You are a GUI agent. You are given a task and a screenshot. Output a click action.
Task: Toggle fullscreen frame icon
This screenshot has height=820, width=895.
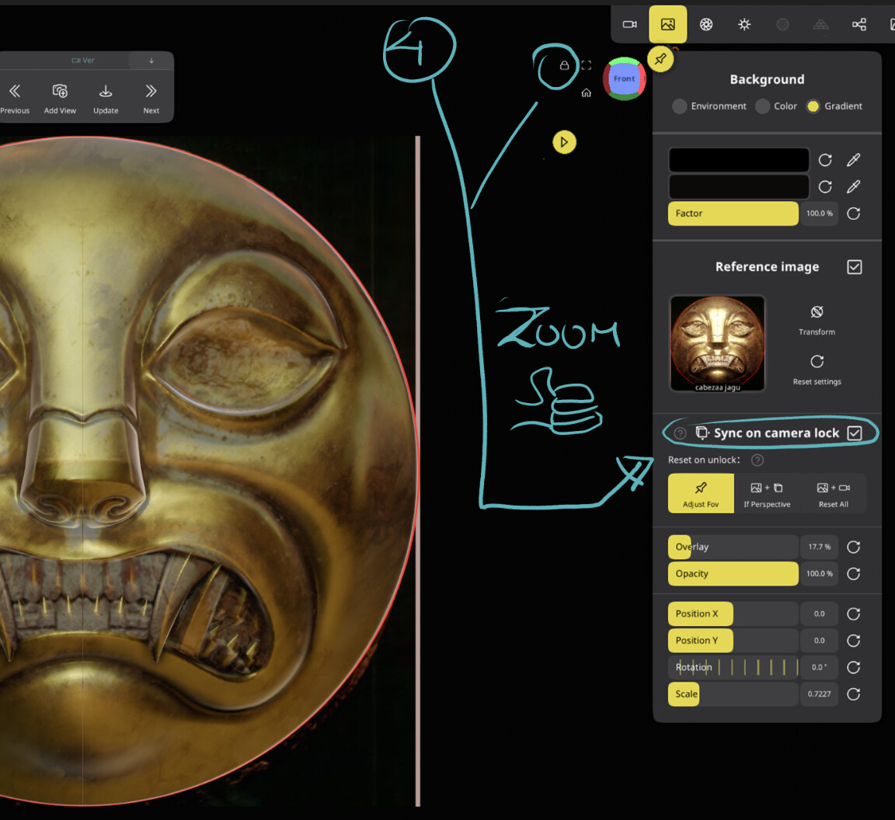point(587,65)
